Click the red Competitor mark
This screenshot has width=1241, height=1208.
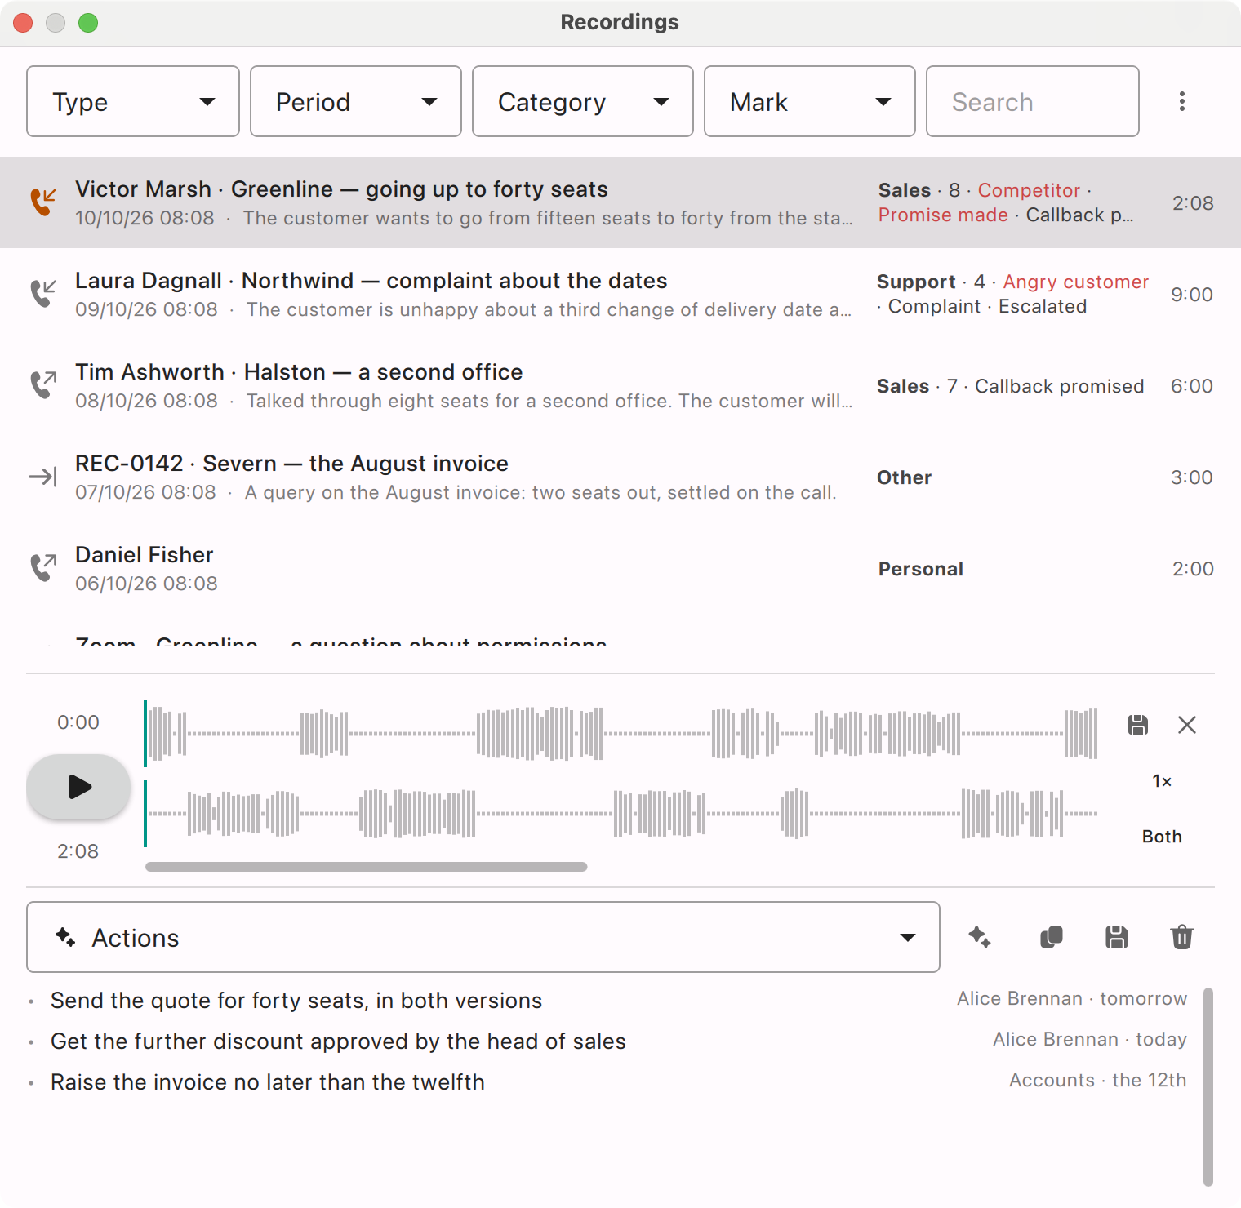point(1029,190)
